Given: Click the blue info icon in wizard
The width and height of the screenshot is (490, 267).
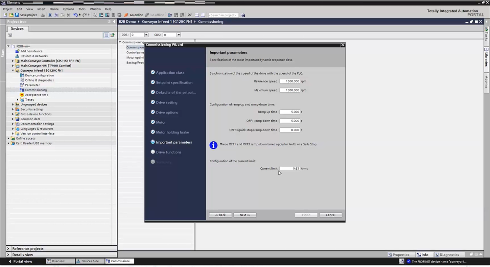Looking at the screenshot, I should 213,145.
